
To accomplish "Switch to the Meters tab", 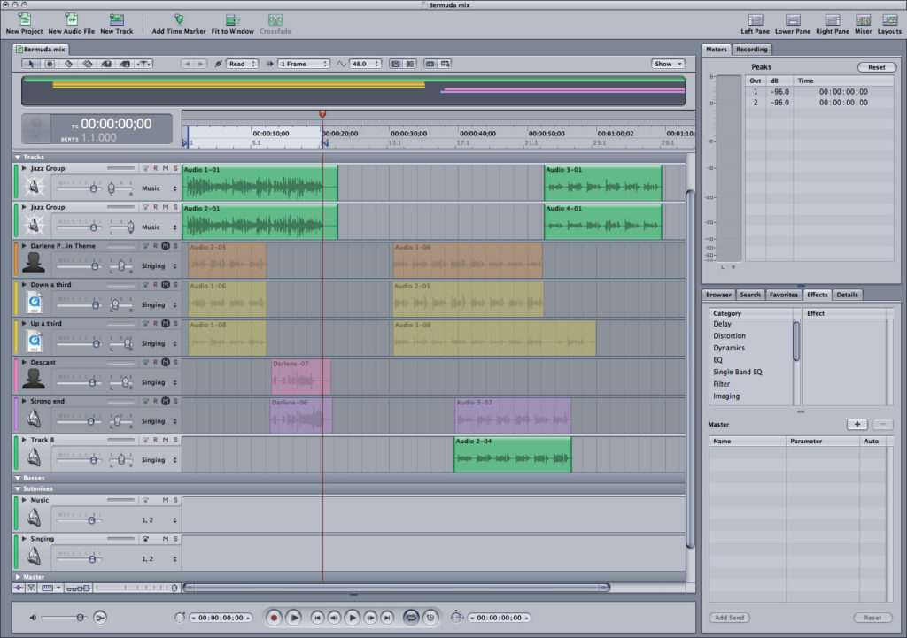I will (716, 50).
